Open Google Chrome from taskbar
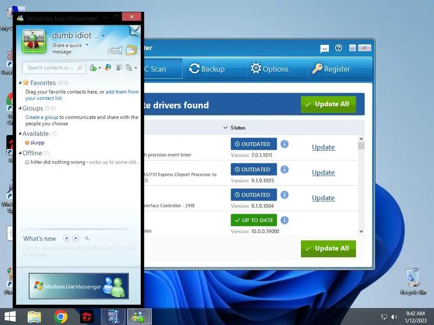 61,317
